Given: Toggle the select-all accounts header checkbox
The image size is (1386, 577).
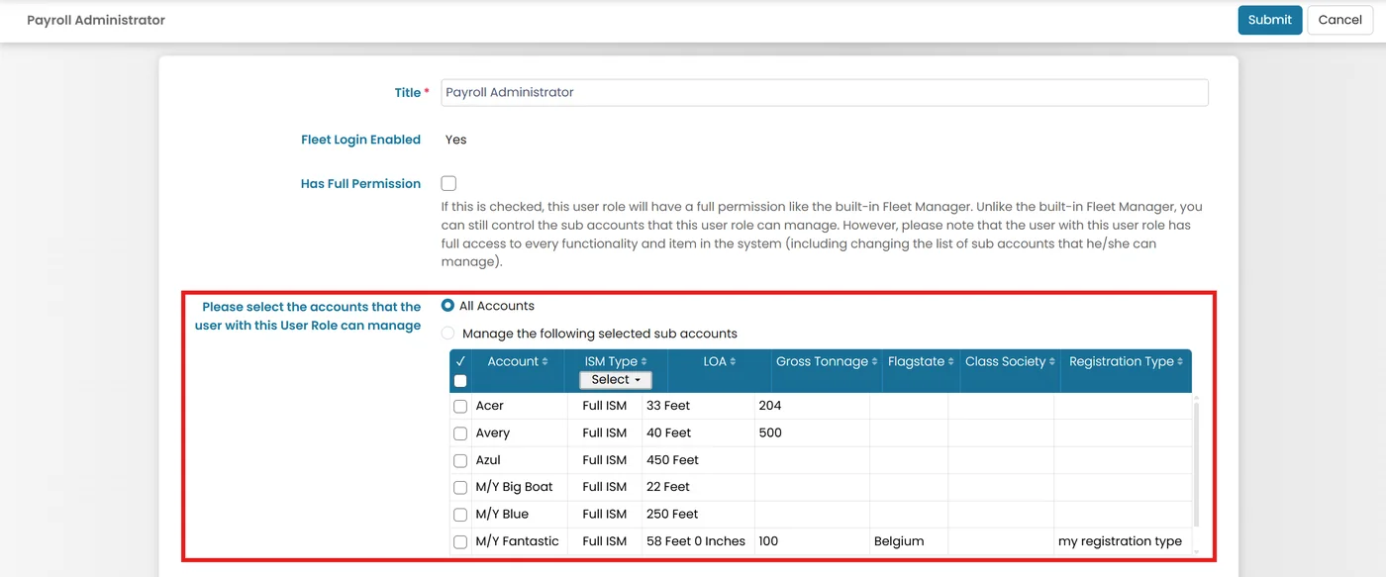Looking at the screenshot, I should [x=460, y=381].
